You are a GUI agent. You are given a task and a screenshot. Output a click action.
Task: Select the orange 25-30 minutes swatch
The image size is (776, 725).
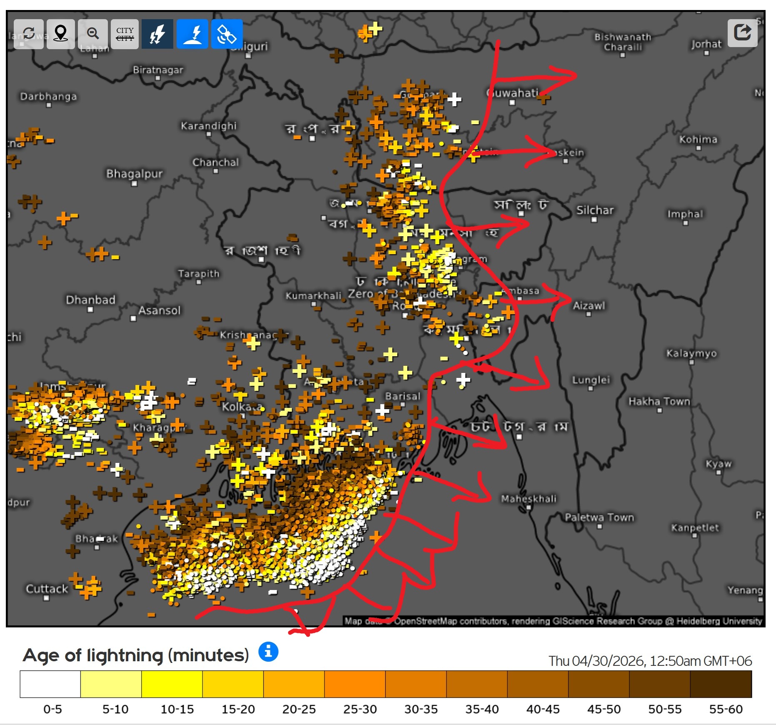click(354, 684)
